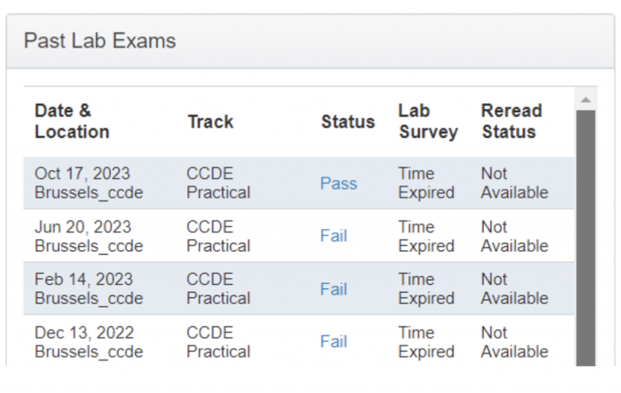Select the Oct 17, 2023 Brussels_ccde date cell
Viewport: 621px width, 393px height.
(x=88, y=183)
